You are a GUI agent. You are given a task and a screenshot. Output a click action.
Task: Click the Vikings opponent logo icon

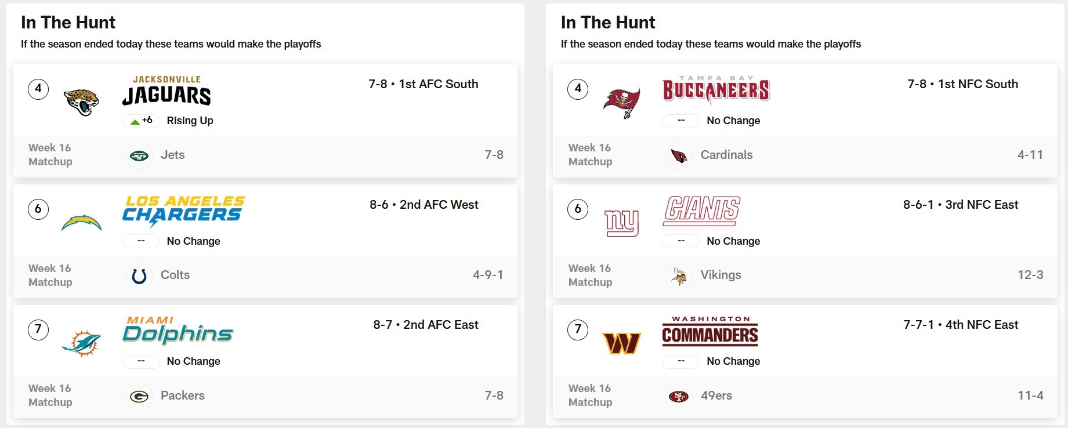tap(679, 276)
